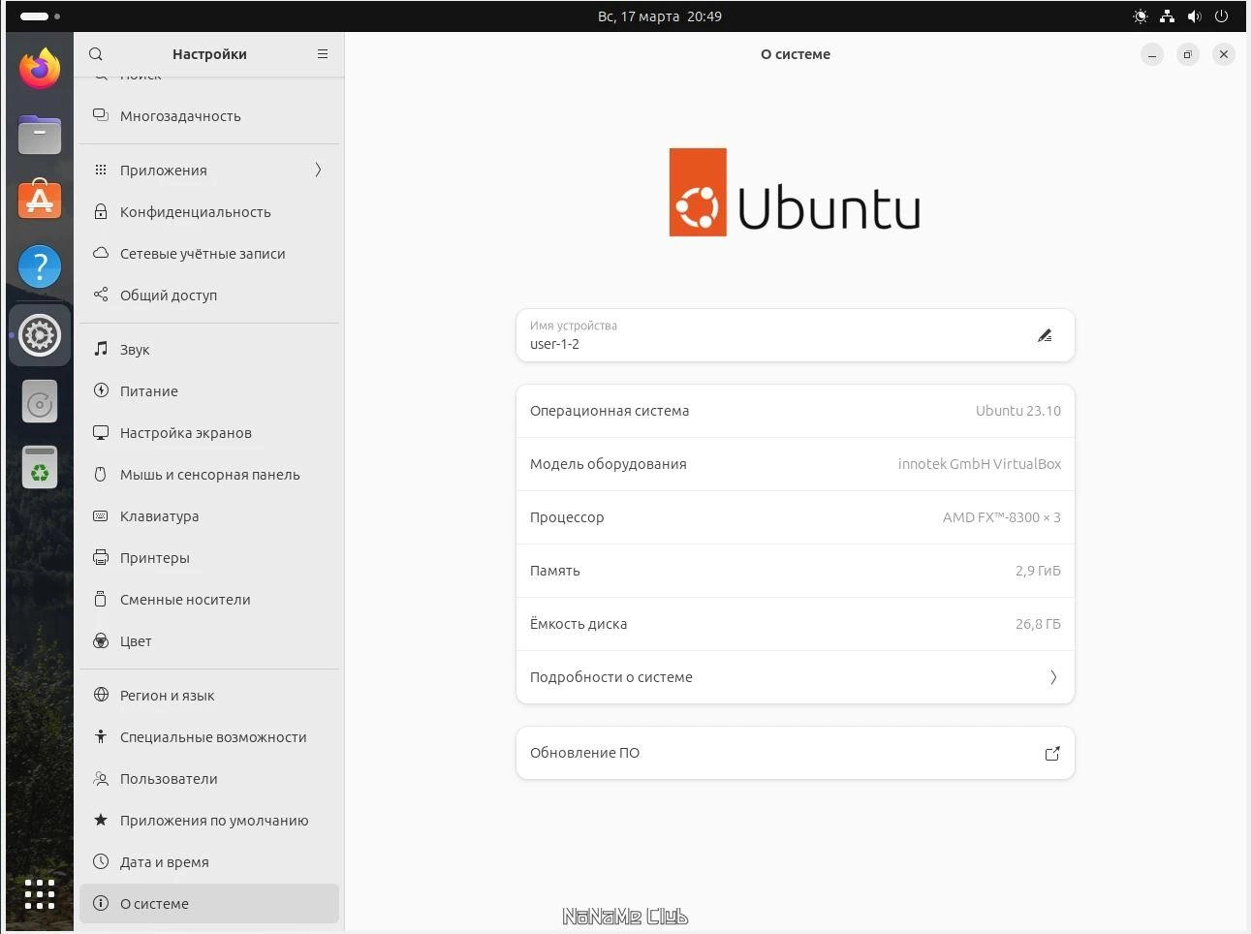1251x934 pixels.
Task: Click network icon in top bar
Action: pyautogui.click(x=1168, y=16)
